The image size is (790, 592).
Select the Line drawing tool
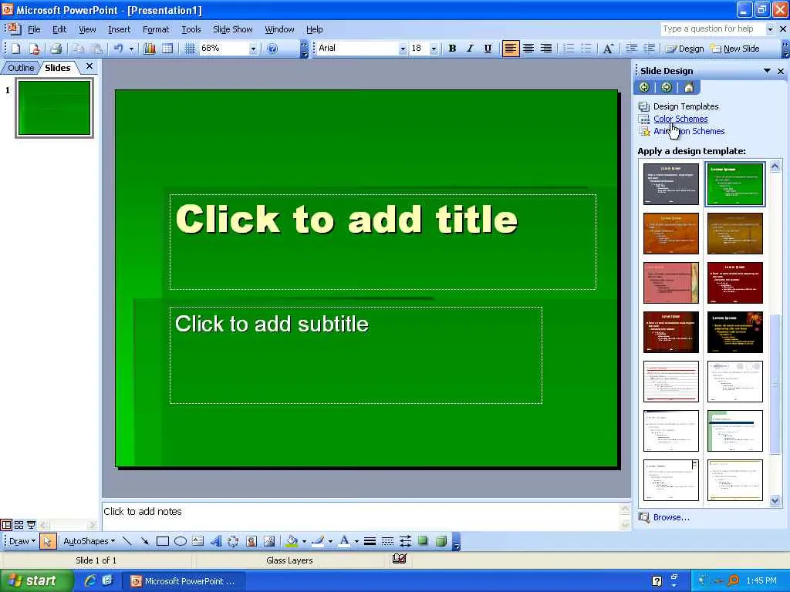point(127,541)
